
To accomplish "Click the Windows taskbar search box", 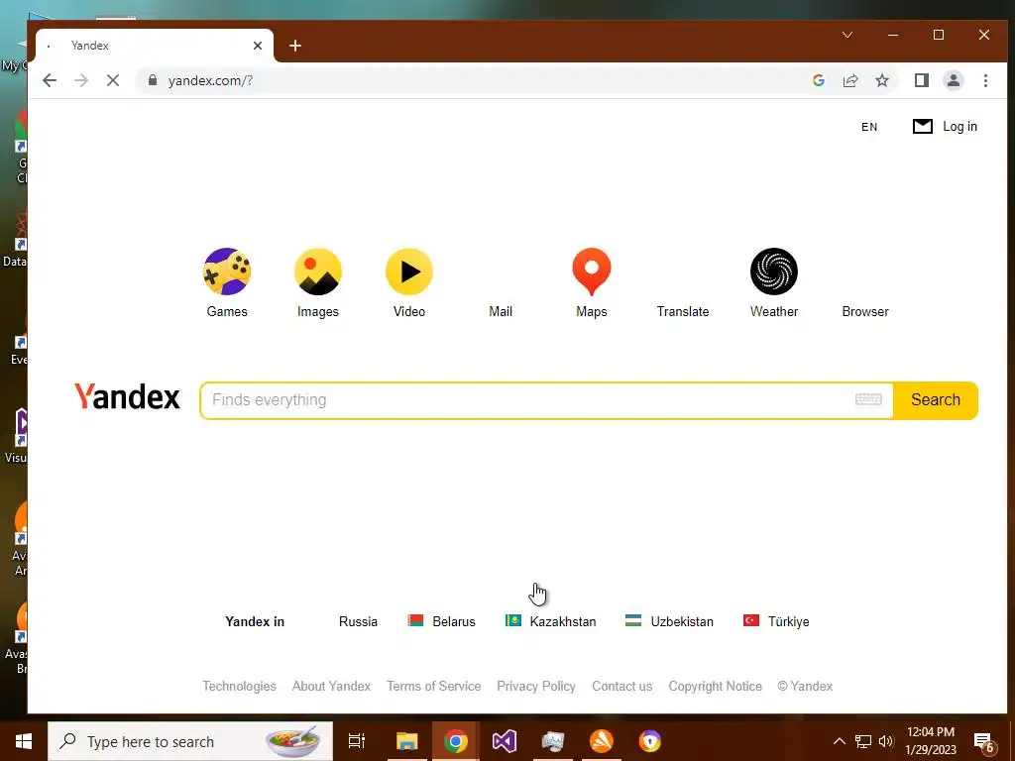I will coord(190,741).
